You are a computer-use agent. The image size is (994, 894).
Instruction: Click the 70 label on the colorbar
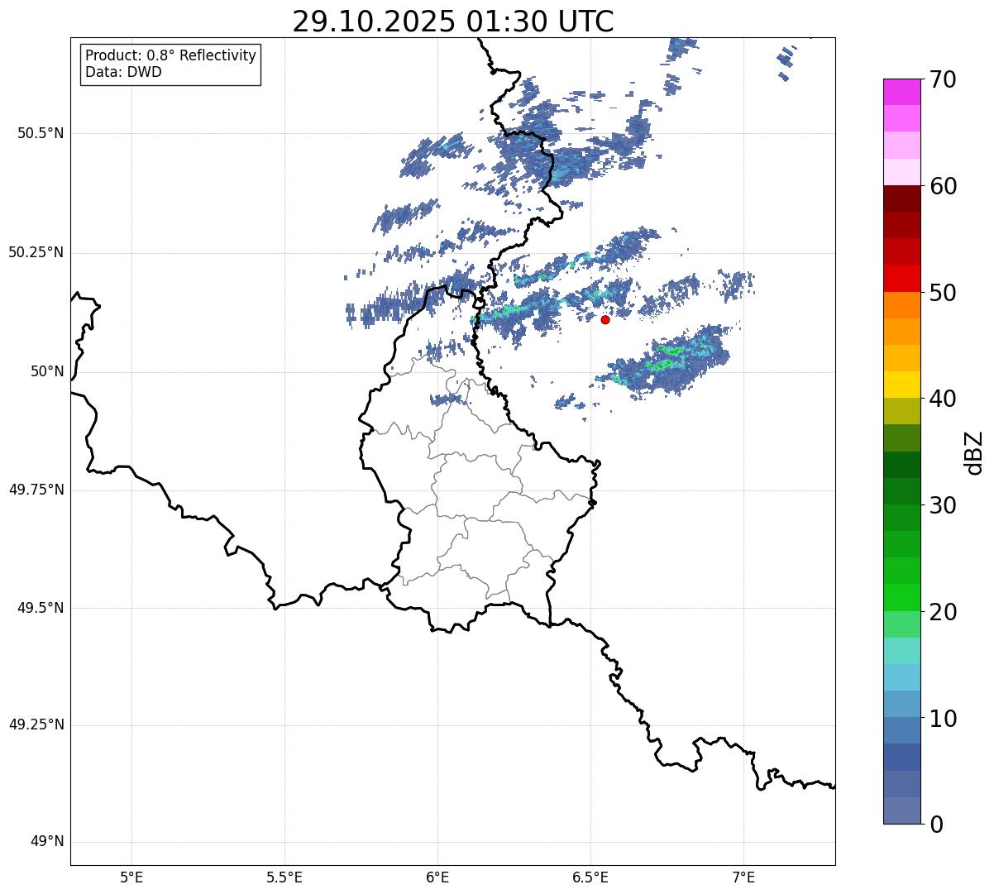pyautogui.click(x=943, y=79)
